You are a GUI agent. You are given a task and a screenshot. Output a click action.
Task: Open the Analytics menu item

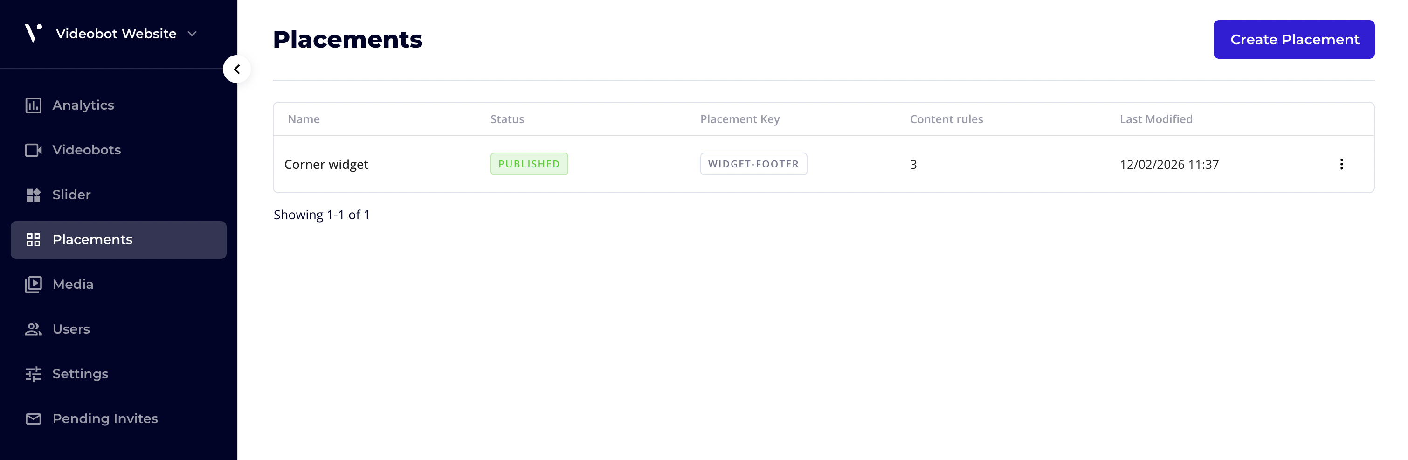click(83, 105)
